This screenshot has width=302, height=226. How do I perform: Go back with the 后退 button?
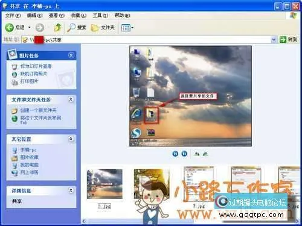pos(15,28)
